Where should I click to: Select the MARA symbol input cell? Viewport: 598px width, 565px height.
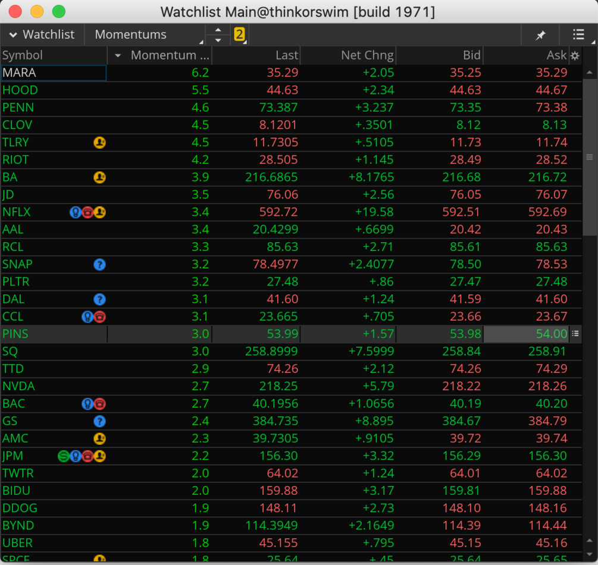point(54,73)
